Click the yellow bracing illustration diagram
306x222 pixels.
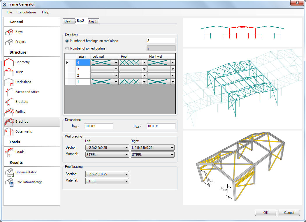click(242, 168)
